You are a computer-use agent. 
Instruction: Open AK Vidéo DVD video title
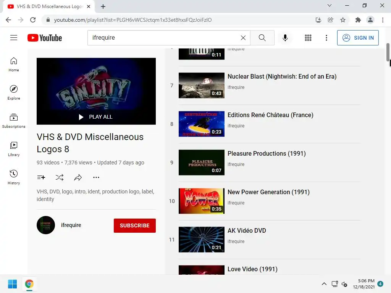pyautogui.click(x=247, y=231)
